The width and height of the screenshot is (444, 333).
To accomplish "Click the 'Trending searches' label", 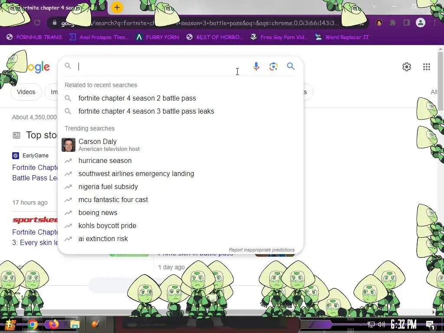I will click(x=89, y=128).
